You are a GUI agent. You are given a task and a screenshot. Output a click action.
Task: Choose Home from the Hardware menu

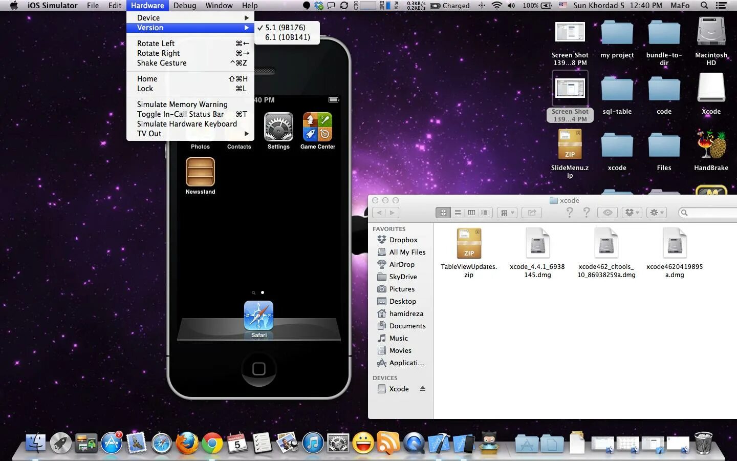point(190,79)
